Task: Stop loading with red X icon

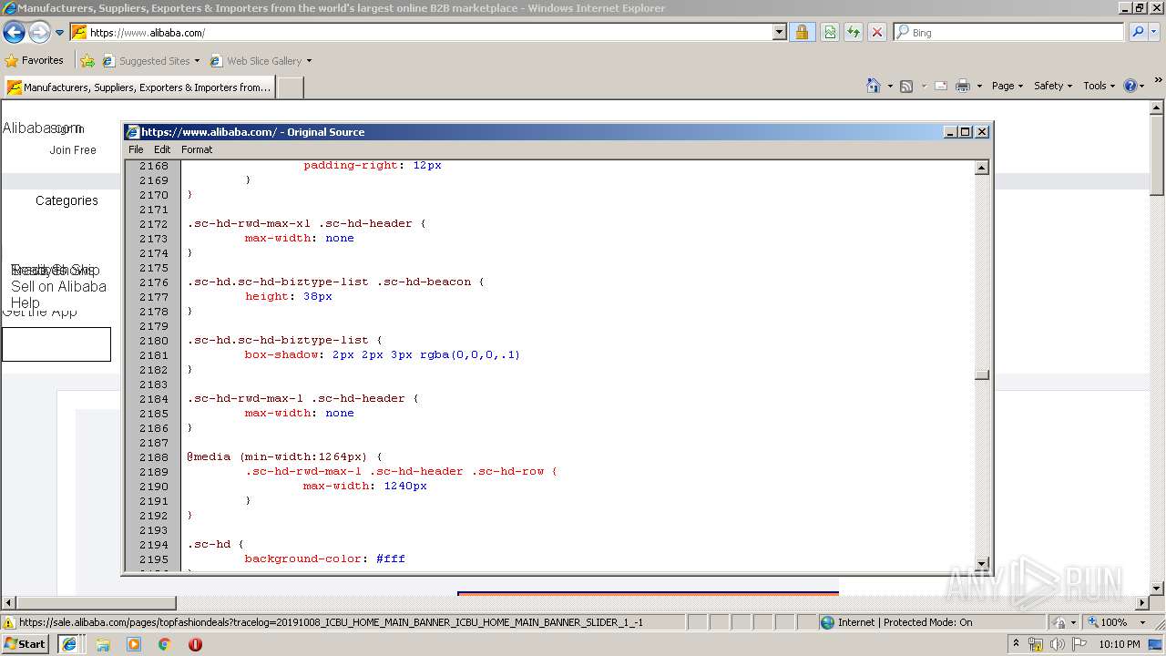Action: tap(876, 32)
